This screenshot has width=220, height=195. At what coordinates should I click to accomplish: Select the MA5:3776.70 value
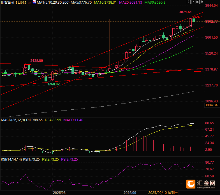tap(81, 3)
